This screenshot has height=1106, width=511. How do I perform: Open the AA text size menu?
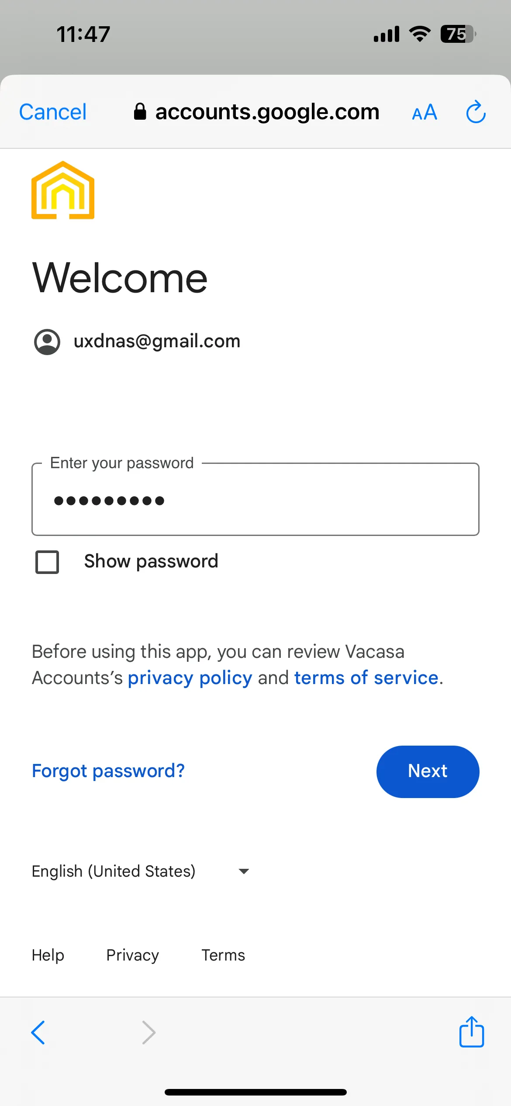(x=425, y=112)
